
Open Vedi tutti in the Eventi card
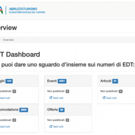[56, 98]
